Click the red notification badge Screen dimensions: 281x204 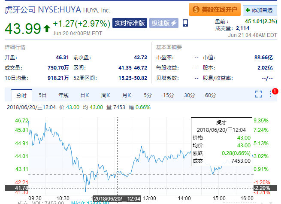tap(275, 91)
